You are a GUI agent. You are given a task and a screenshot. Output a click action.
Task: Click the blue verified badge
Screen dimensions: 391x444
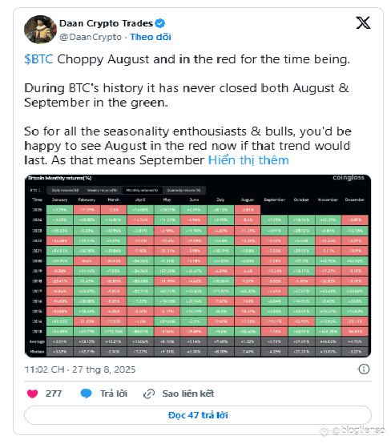[160, 23]
